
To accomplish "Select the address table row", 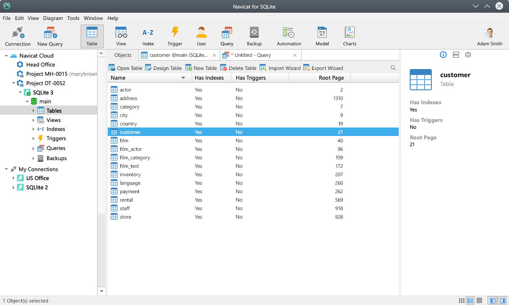I will point(253,98).
